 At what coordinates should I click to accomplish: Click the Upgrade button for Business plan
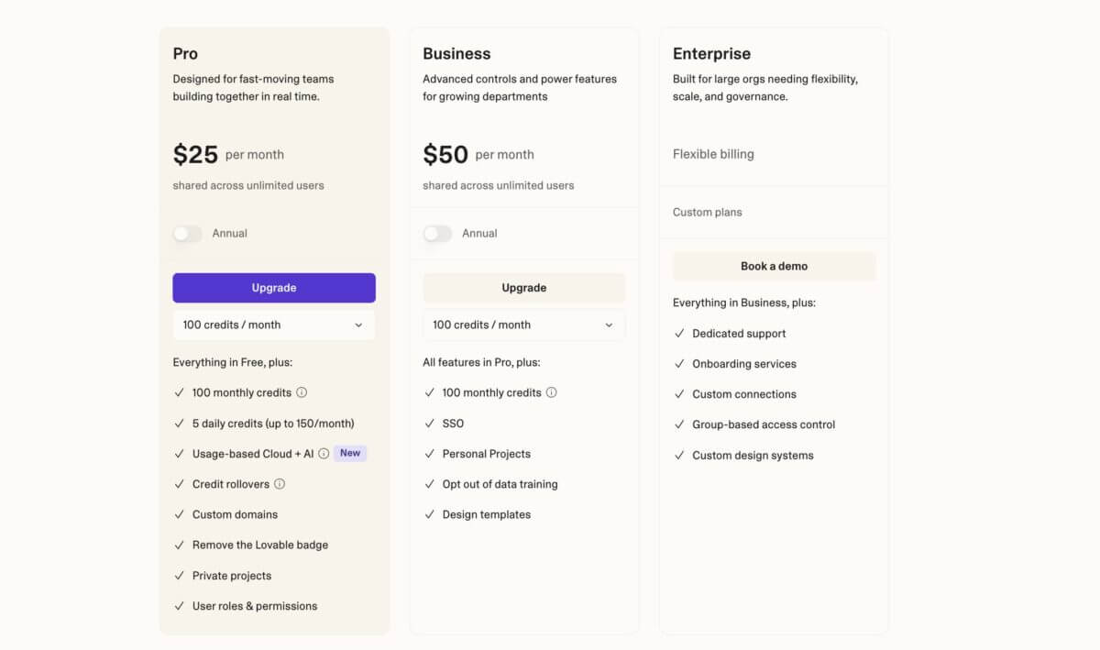(523, 288)
